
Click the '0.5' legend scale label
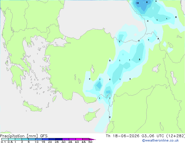click(x=10, y=142)
